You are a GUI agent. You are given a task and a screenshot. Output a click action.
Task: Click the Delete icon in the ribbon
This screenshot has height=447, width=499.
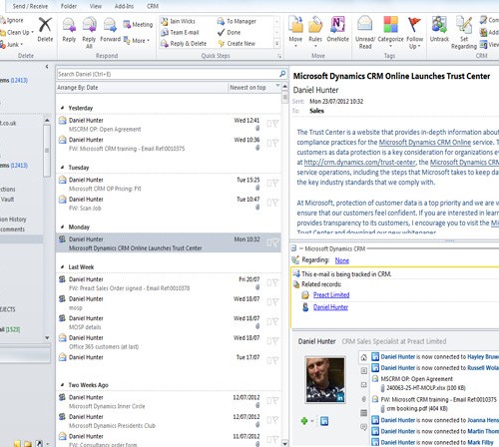click(x=45, y=25)
